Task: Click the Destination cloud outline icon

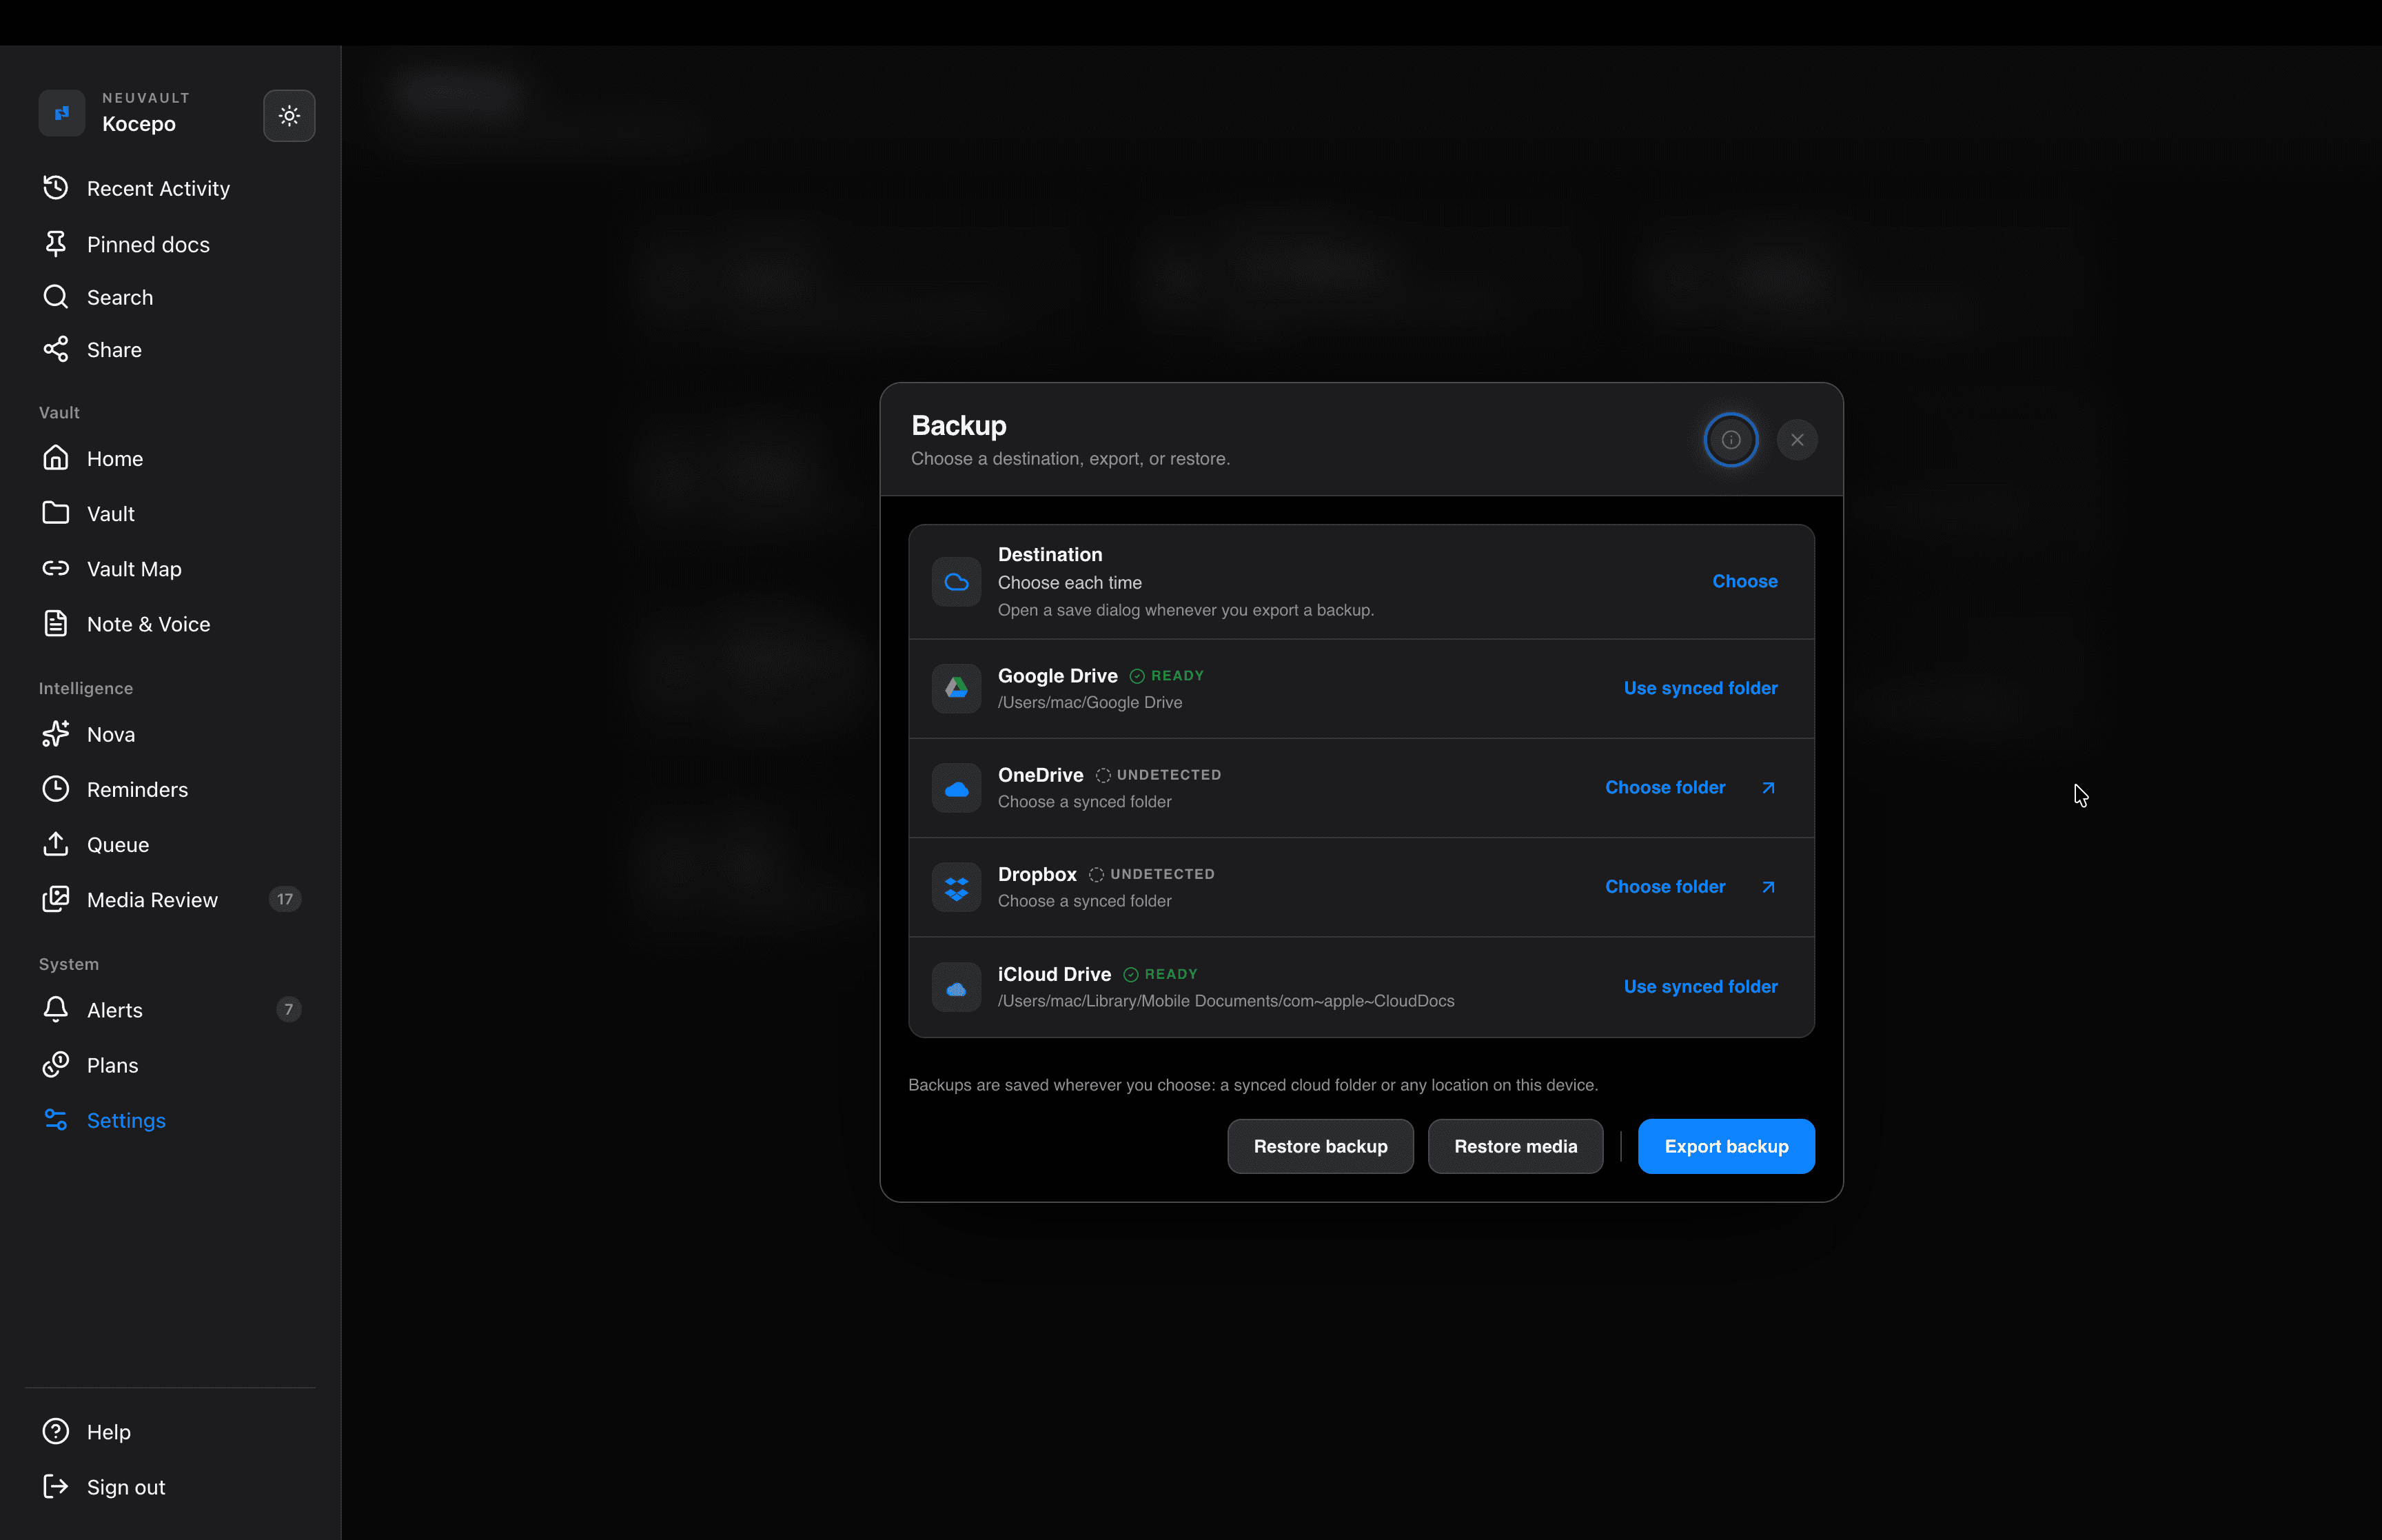Action: 955,582
